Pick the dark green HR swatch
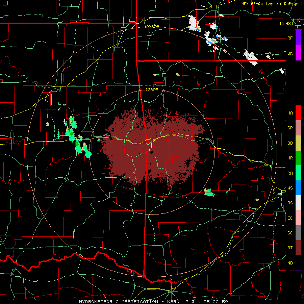This screenshot has width=304, height=304. tap(298, 158)
